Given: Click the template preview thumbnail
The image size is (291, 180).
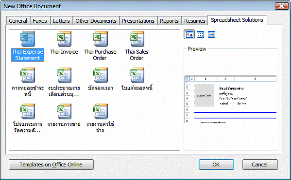Looking at the screenshot, I should tap(231, 99).
